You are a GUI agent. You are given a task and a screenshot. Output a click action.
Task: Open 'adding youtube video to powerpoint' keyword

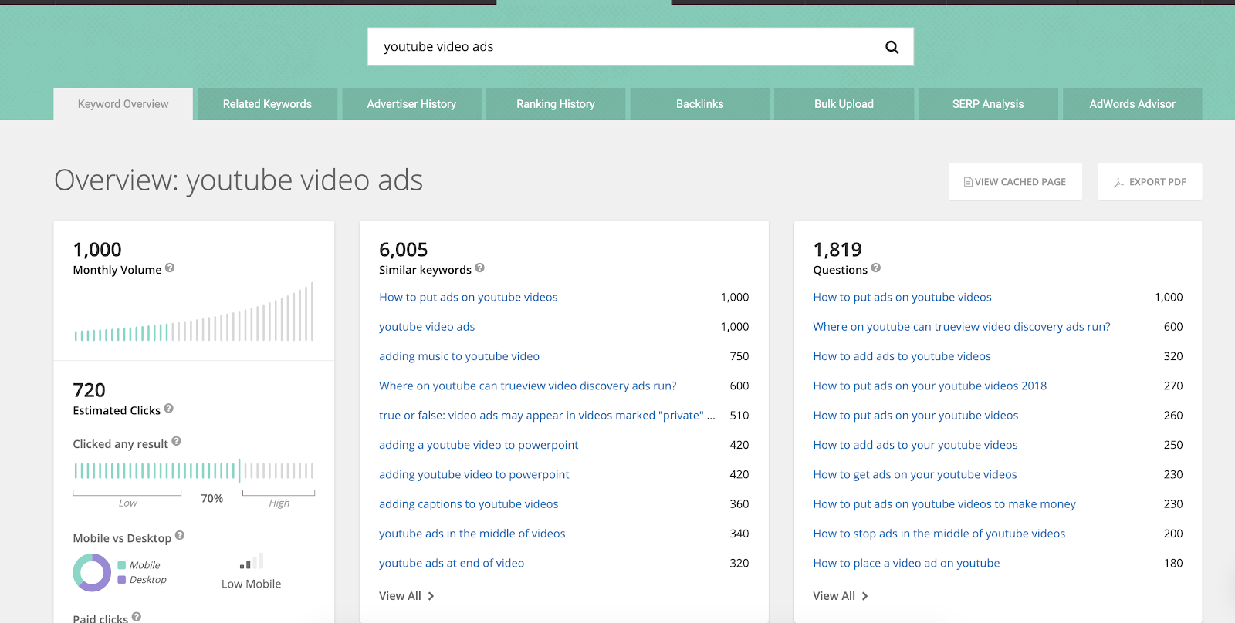coord(474,475)
